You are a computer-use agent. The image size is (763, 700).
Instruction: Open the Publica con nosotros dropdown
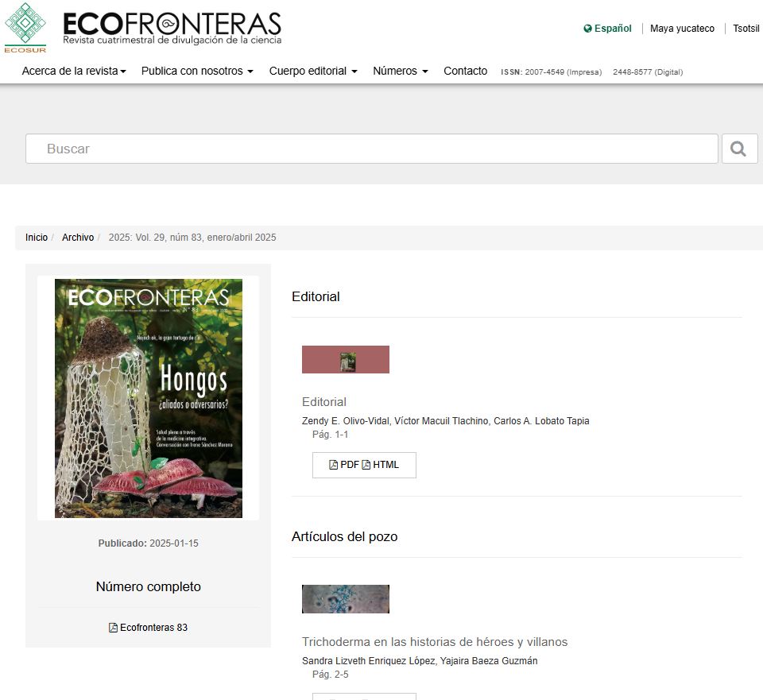coord(197,71)
